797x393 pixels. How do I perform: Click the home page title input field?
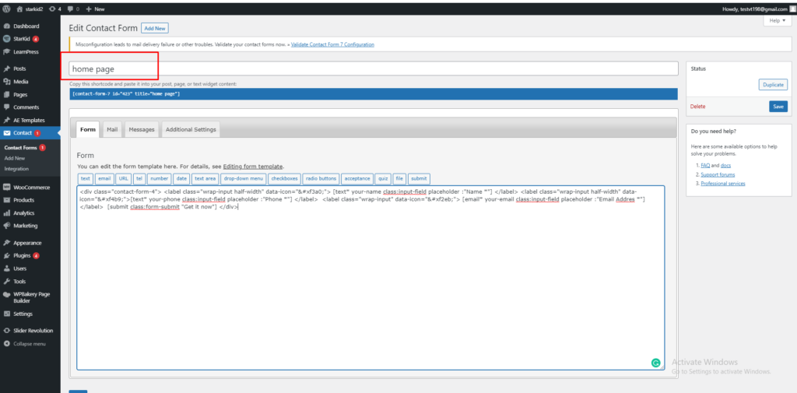374,68
